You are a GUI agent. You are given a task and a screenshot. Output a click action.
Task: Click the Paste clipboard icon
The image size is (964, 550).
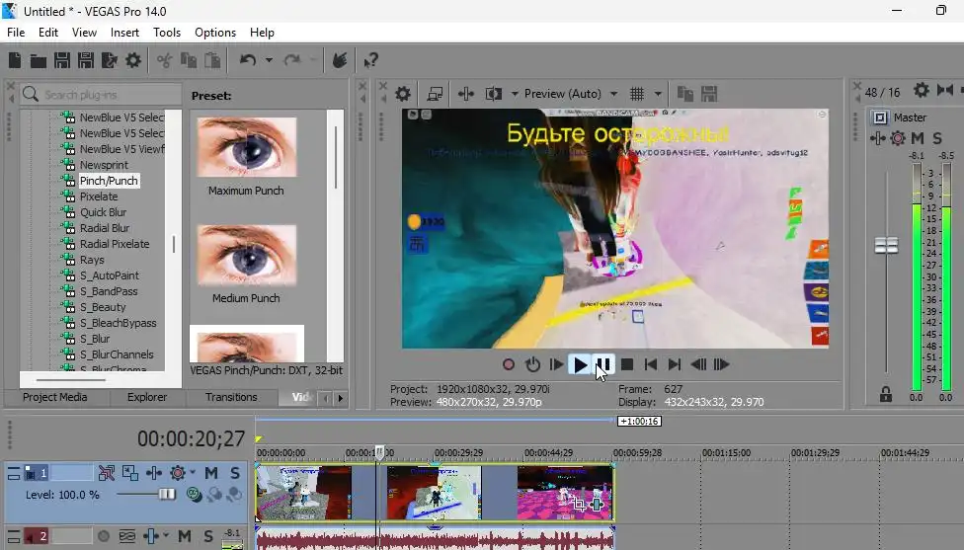pyautogui.click(x=212, y=60)
